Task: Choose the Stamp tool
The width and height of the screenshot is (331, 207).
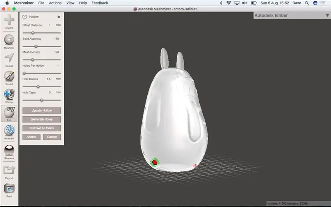Action: (x=9, y=96)
